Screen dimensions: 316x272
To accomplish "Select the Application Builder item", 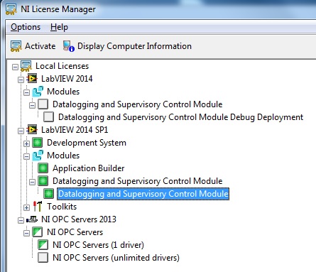I will tap(89, 168).
